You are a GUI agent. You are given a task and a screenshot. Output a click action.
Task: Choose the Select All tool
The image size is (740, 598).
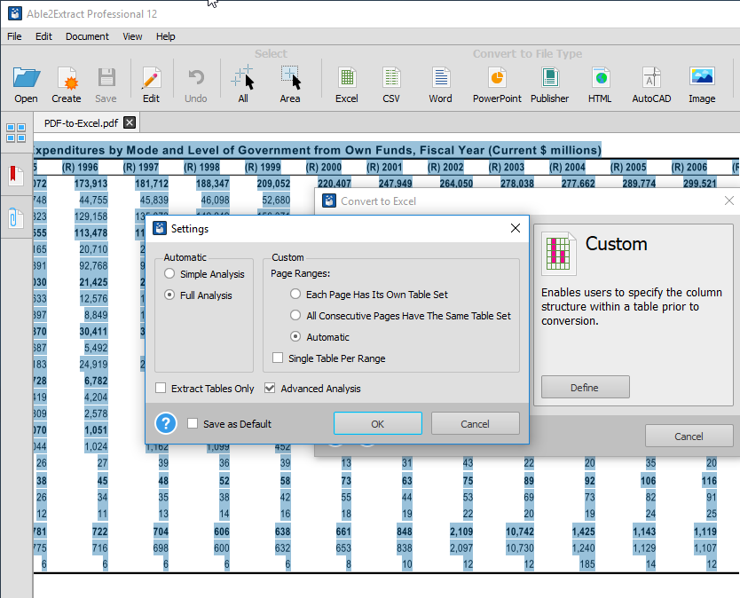point(243,79)
